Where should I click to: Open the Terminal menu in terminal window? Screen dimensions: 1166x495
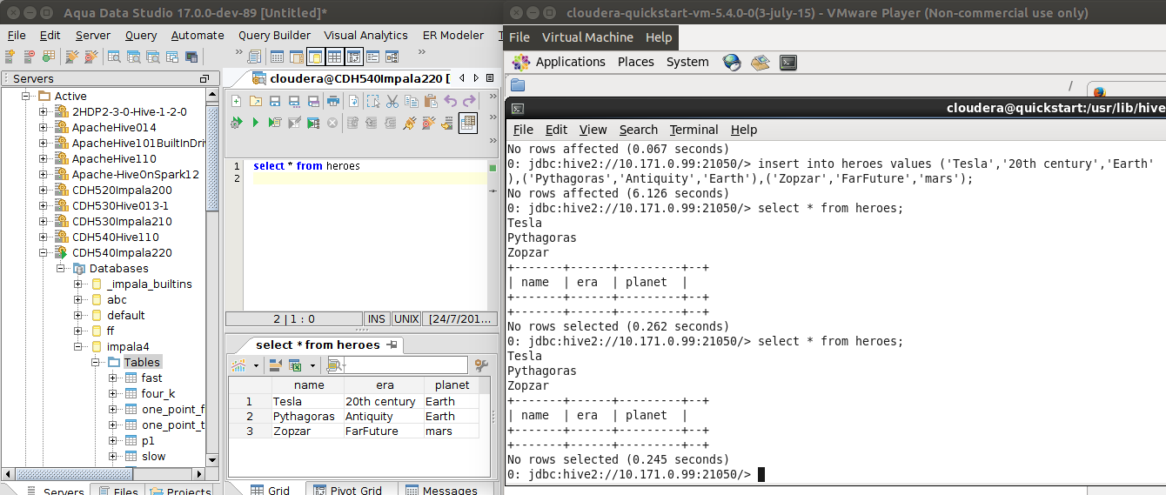click(x=694, y=130)
